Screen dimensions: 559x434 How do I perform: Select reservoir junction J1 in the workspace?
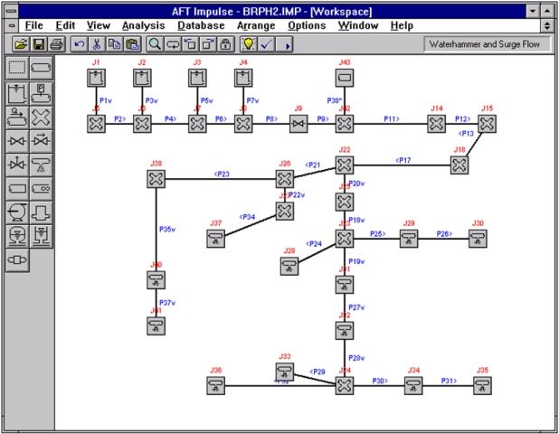pyautogui.click(x=96, y=78)
